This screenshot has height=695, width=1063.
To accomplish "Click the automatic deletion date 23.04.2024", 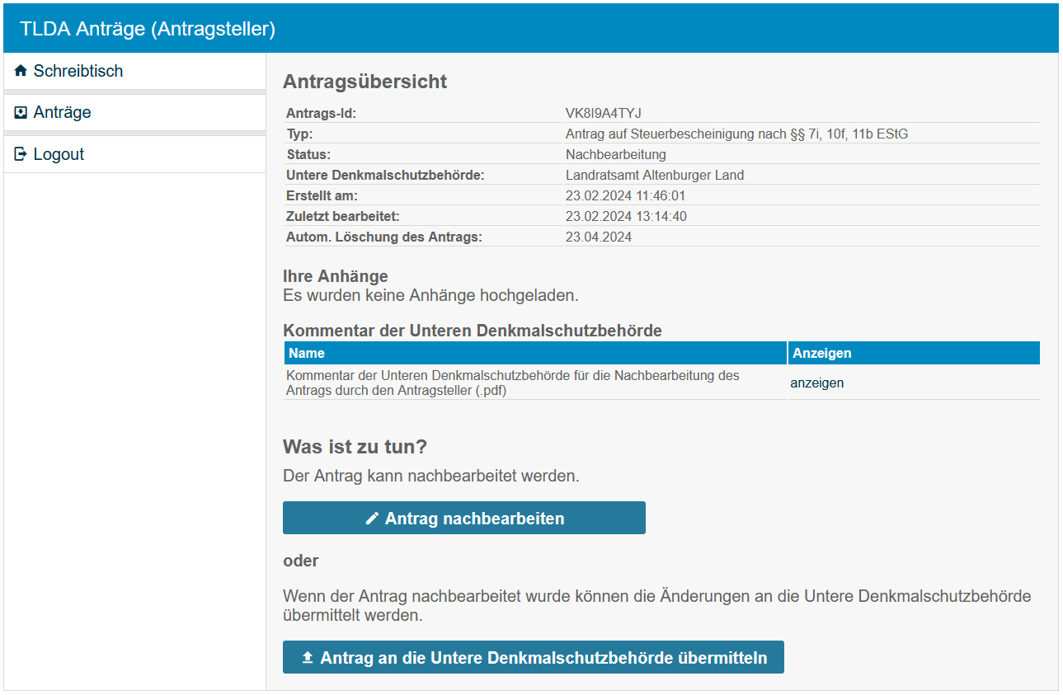I will [598, 237].
